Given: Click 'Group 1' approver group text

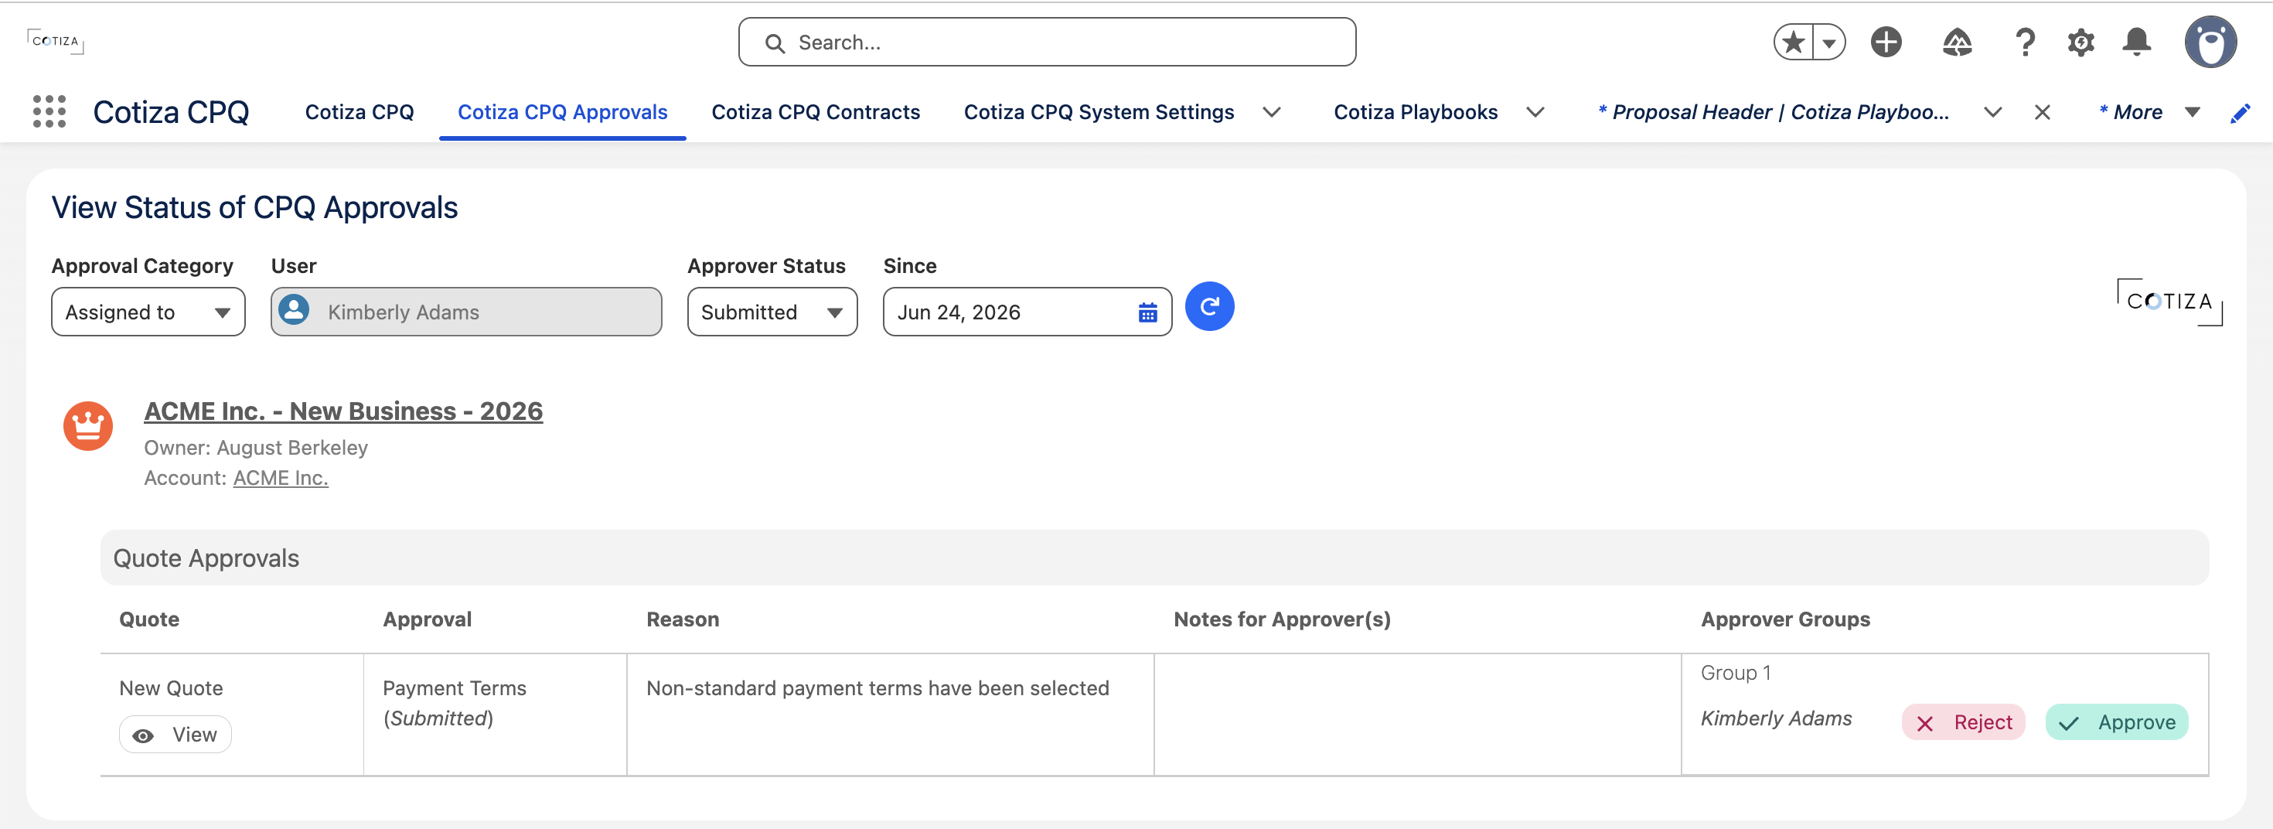Looking at the screenshot, I should [1735, 673].
